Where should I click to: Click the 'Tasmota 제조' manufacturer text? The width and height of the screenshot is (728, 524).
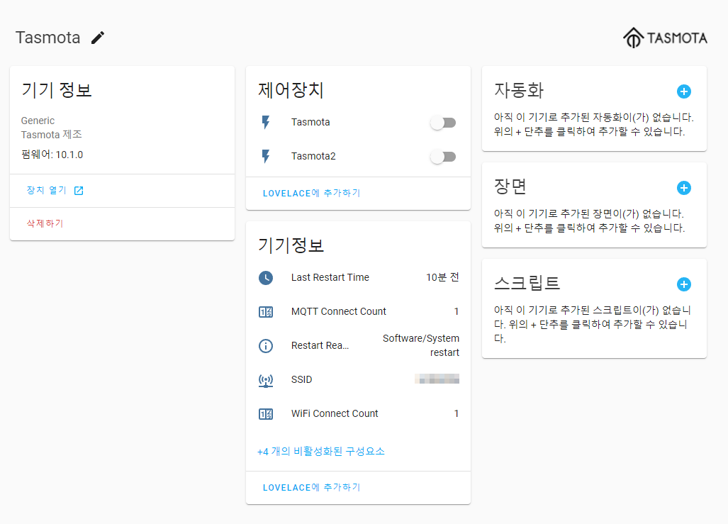pos(52,135)
